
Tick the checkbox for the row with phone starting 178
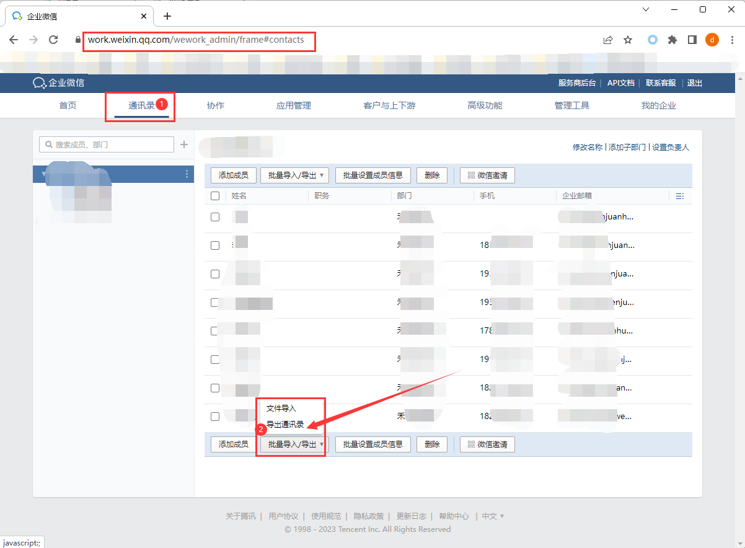click(215, 331)
